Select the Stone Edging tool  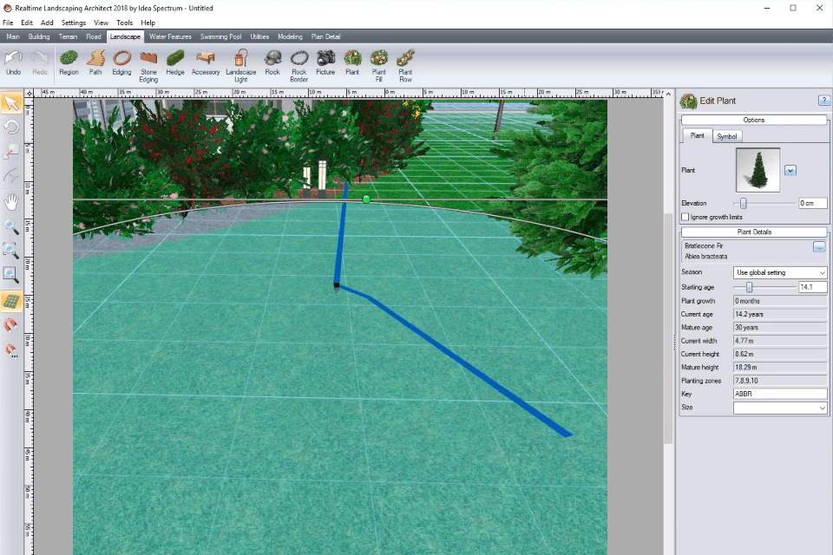tap(148, 67)
